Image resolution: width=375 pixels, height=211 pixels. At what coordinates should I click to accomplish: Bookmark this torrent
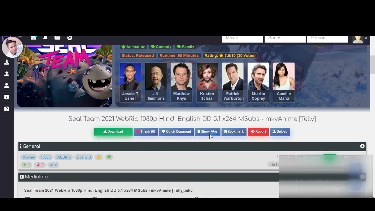234,132
